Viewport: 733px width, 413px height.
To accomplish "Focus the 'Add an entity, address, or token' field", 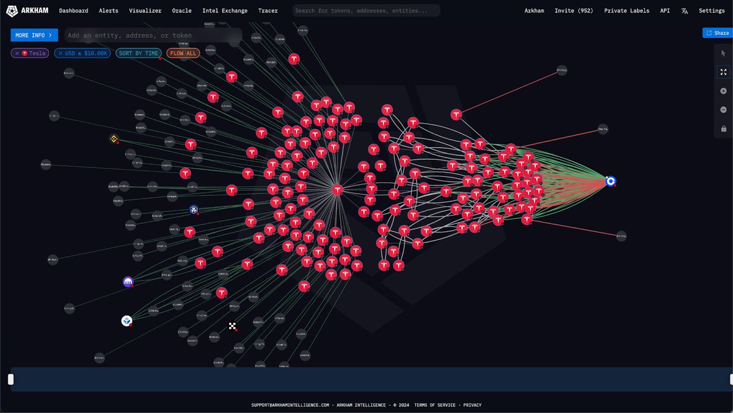I will coord(153,35).
